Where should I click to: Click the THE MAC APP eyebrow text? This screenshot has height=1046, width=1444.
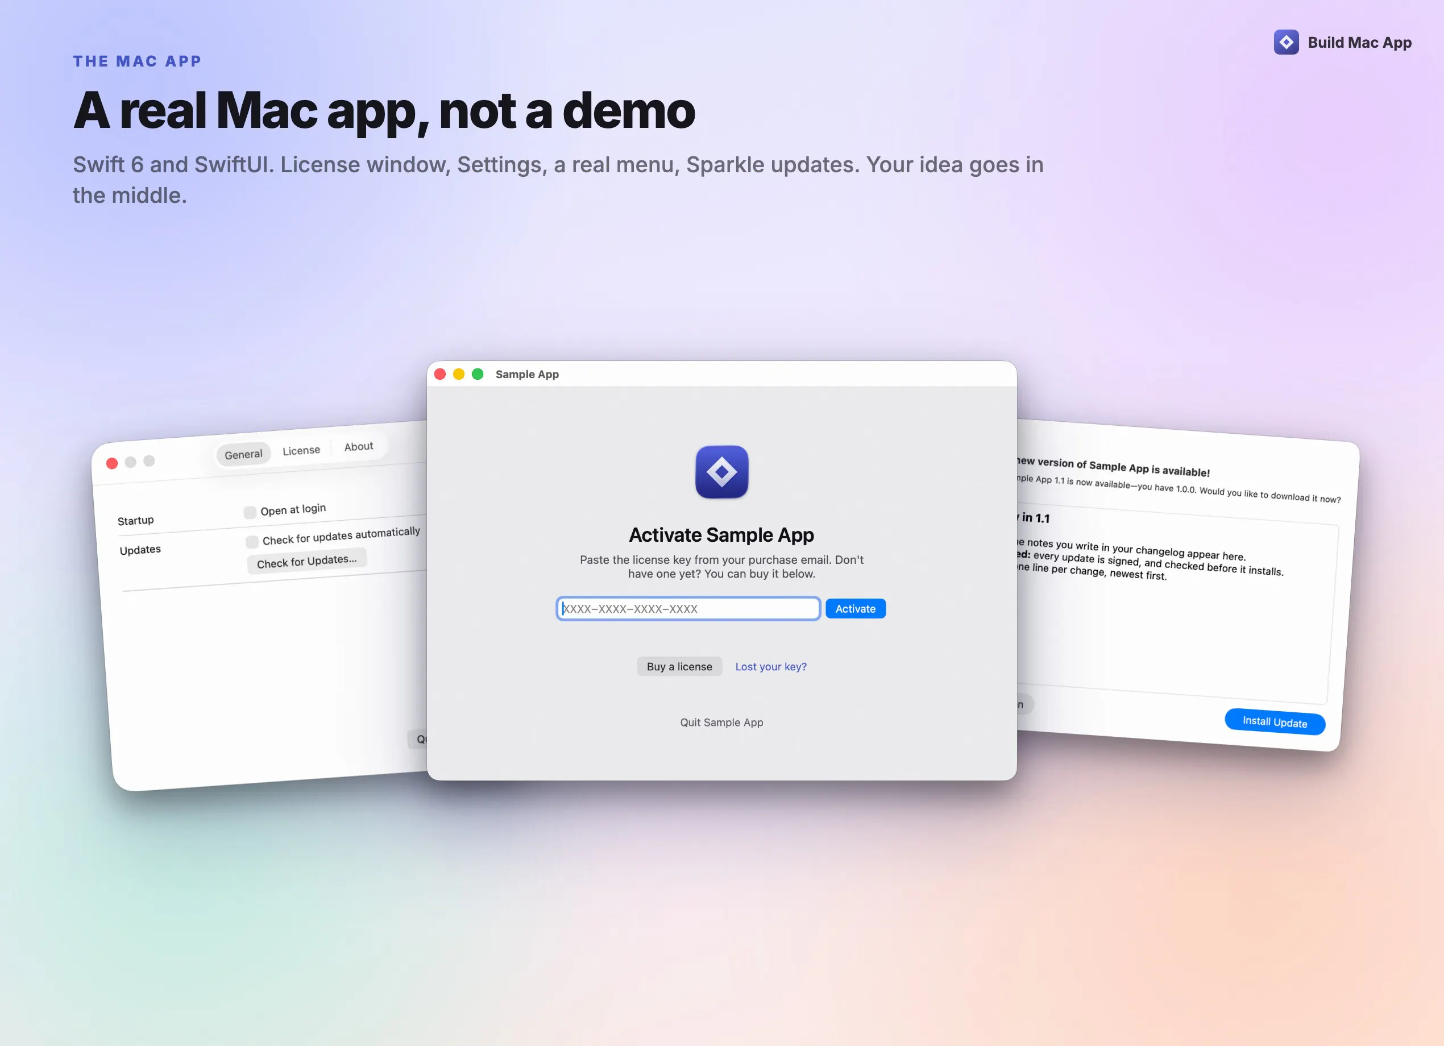[x=137, y=61]
